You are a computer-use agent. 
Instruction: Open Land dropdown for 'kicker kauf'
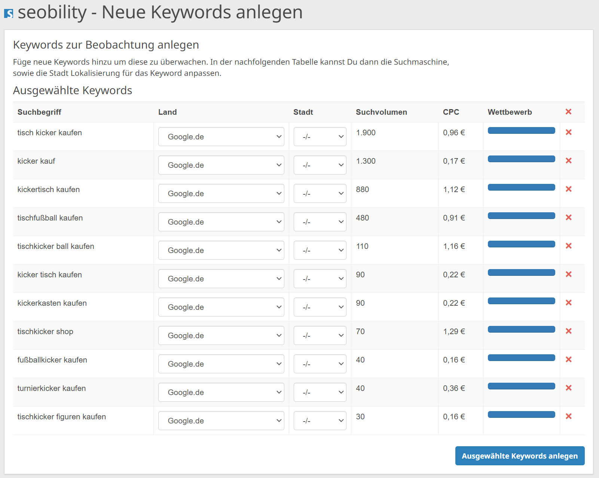221,165
